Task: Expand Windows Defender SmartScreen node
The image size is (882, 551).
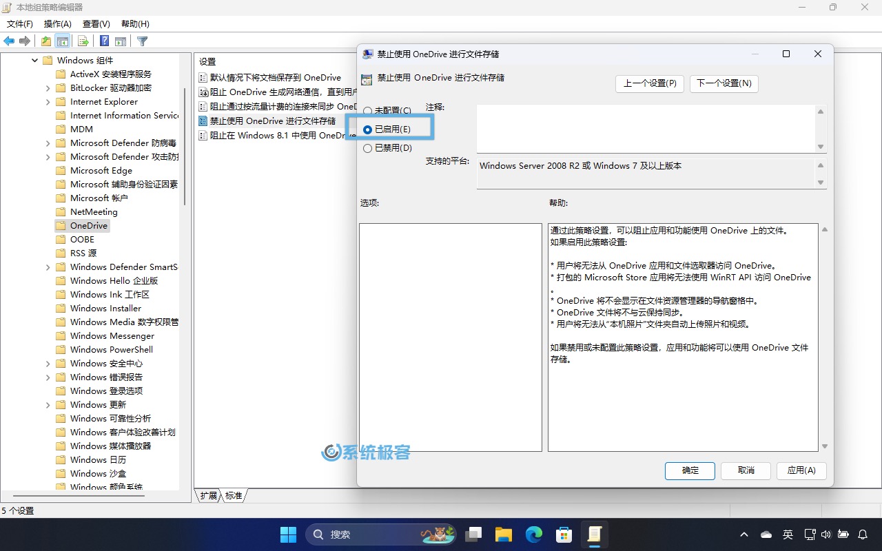Action: (48, 267)
